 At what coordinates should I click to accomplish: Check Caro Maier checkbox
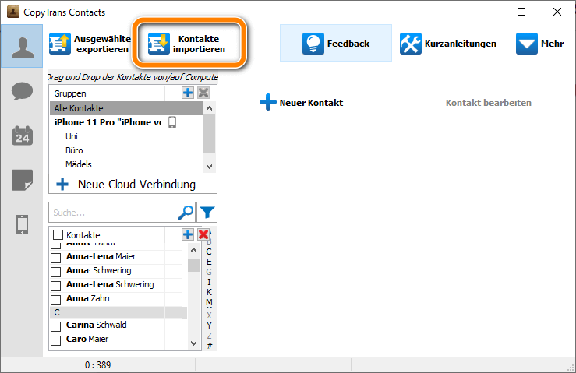[x=56, y=340]
